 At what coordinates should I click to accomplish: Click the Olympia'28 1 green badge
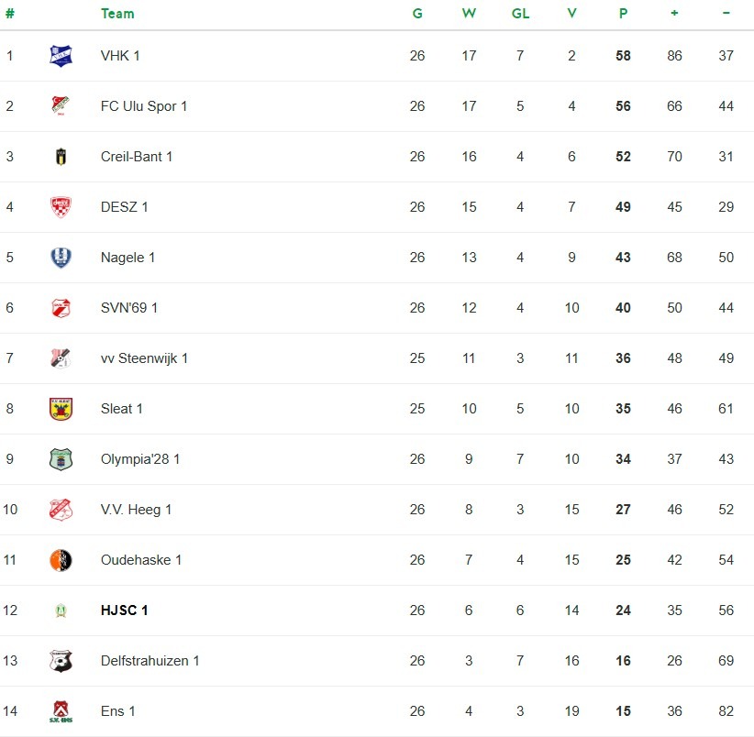point(61,459)
